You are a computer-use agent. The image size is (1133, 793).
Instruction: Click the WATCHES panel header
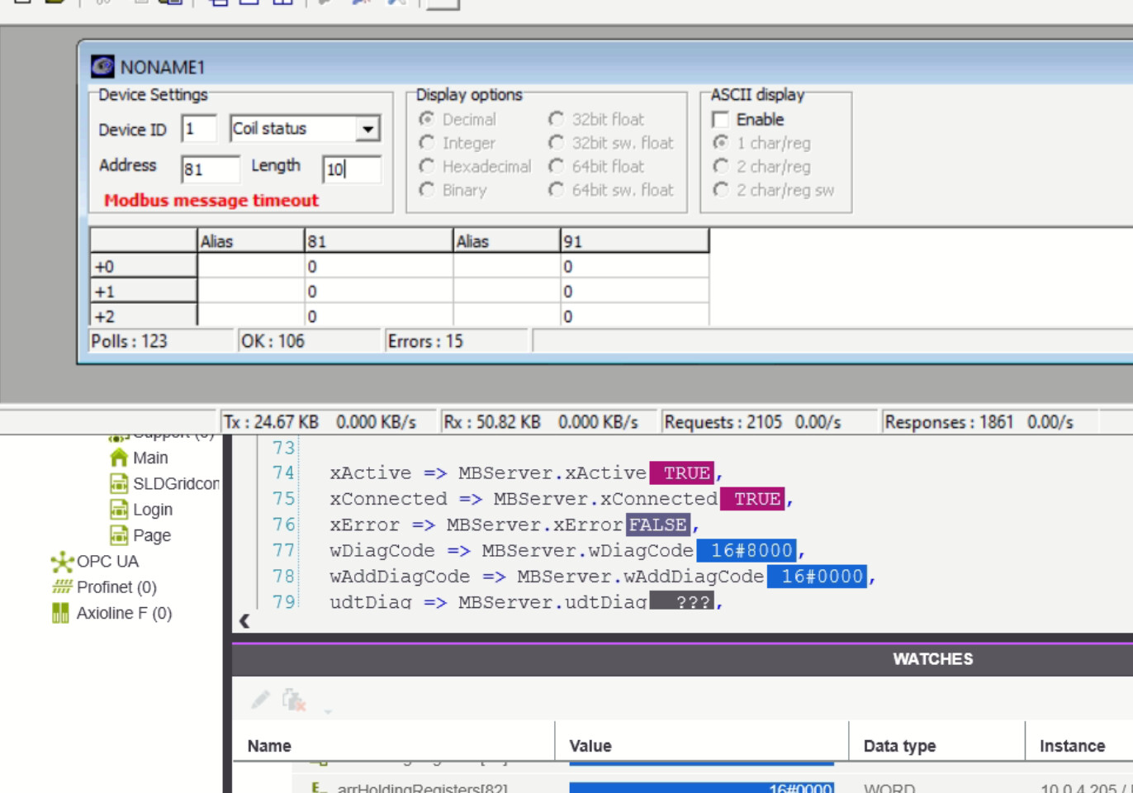click(x=932, y=659)
